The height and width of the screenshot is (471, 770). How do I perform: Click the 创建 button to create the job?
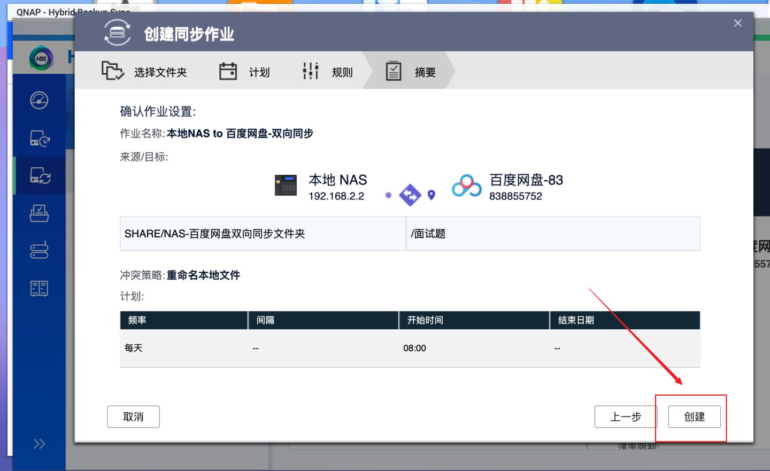pos(694,416)
